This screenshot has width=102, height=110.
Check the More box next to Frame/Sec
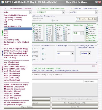coord(65,25)
